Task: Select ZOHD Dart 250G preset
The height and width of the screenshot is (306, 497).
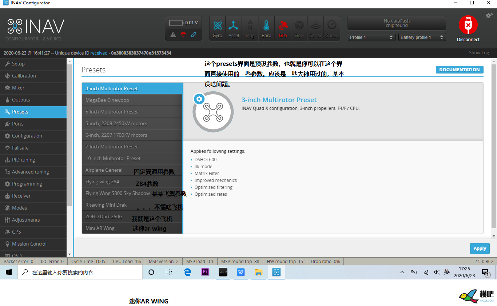Action: 132,216
